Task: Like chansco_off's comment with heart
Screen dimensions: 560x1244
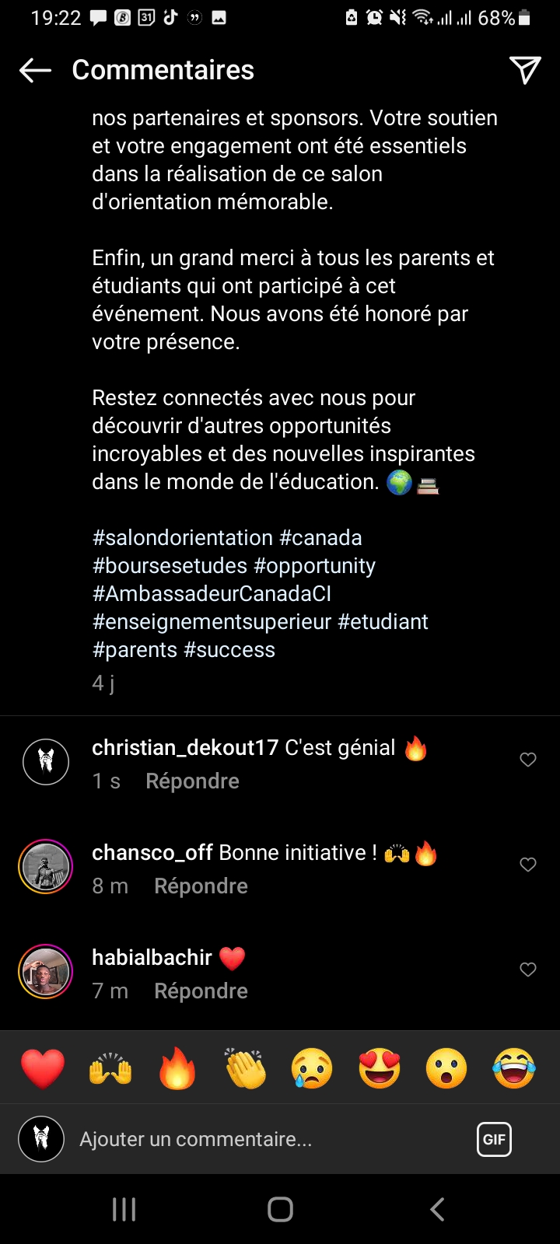Action: (528, 865)
